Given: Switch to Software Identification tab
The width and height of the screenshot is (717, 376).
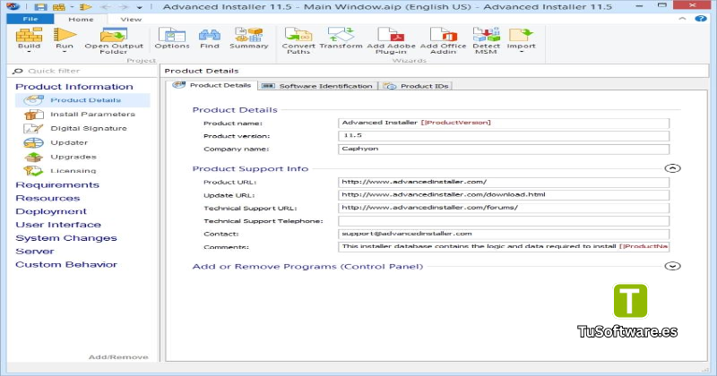Looking at the screenshot, I should coord(317,86).
